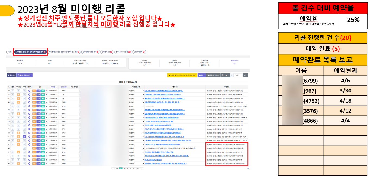Open the gear settings dropdown

[x=245, y=75]
